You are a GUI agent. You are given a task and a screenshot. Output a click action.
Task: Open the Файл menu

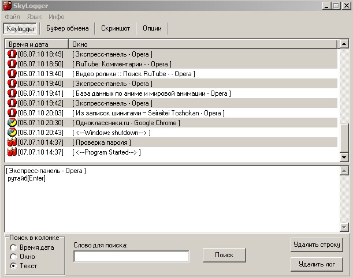coord(12,17)
